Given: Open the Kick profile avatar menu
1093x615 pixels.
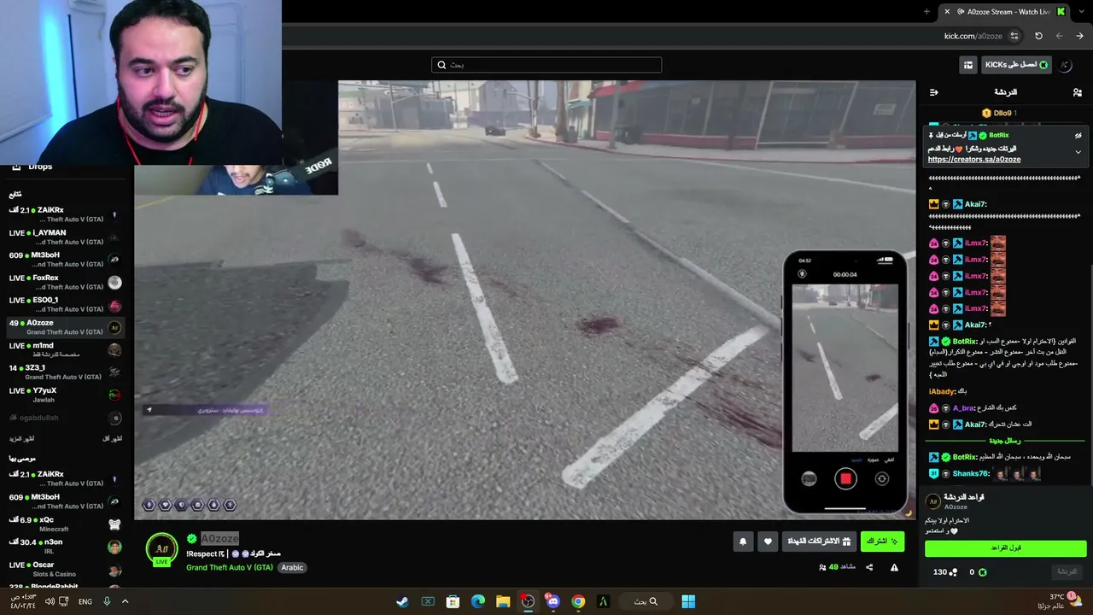Looking at the screenshot, I should coord(1066,65).
